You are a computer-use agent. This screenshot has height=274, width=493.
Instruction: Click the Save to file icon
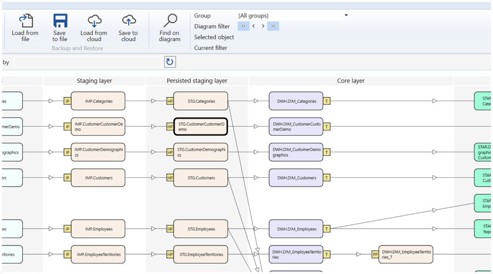point(60,21)
